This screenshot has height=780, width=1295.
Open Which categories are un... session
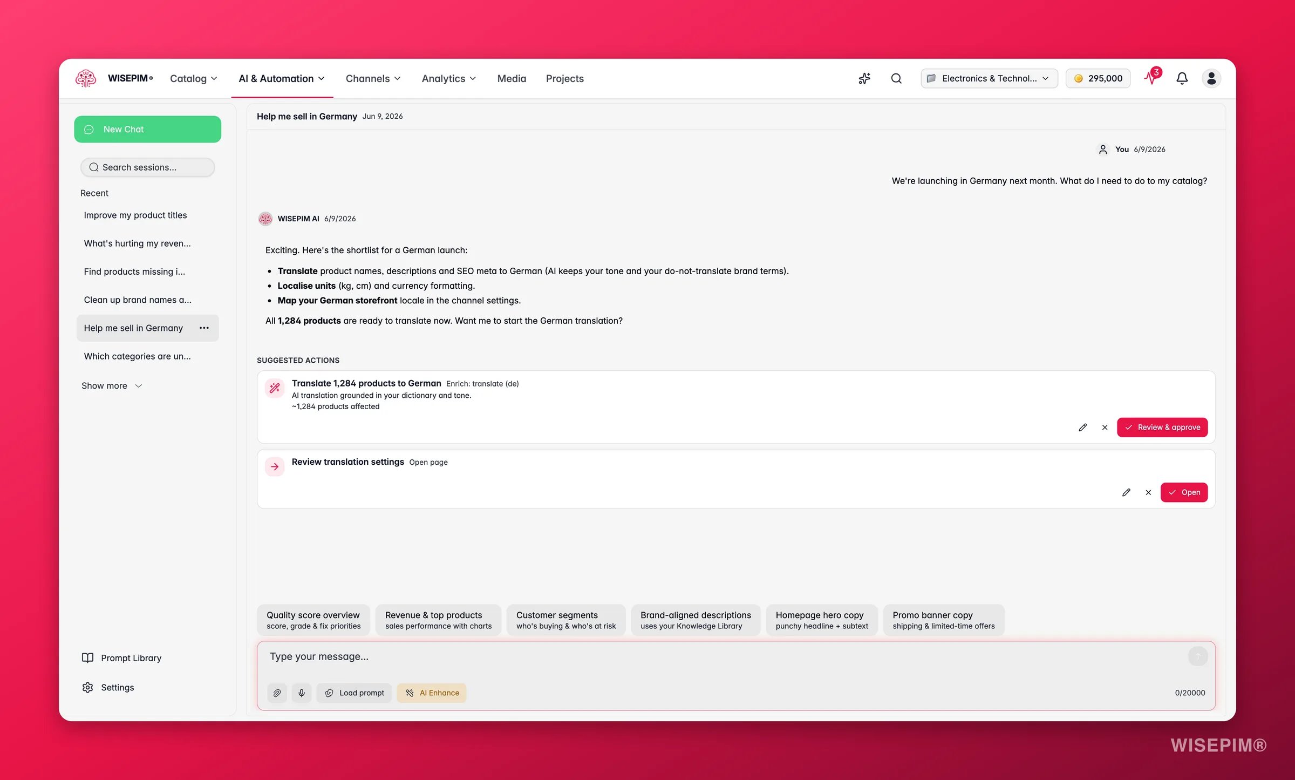[x=147, y=356]
